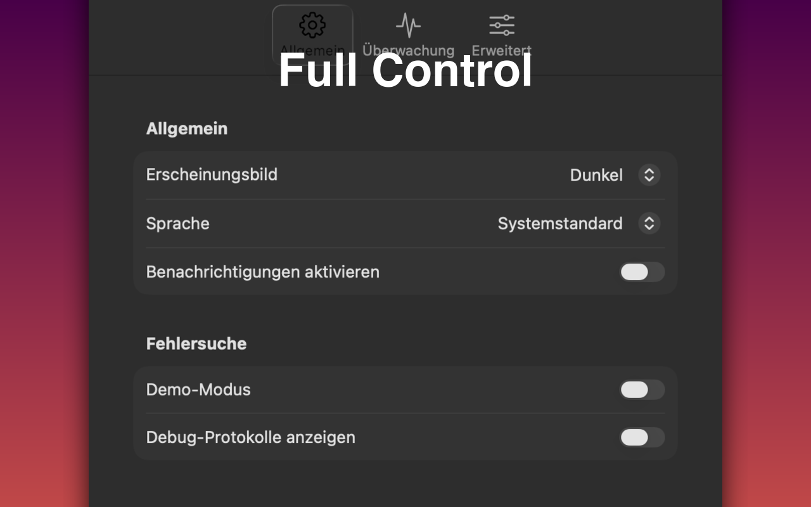The height and width of the screenshot is (507, 811).
Task: Enable Benachrichtigungen aktivieren switch
Action: 641,272
